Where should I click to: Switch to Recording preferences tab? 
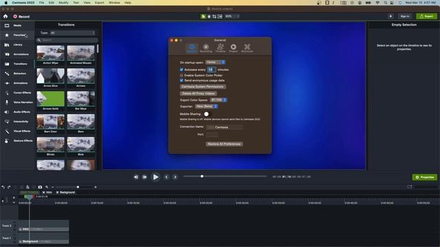click(206, 48)
